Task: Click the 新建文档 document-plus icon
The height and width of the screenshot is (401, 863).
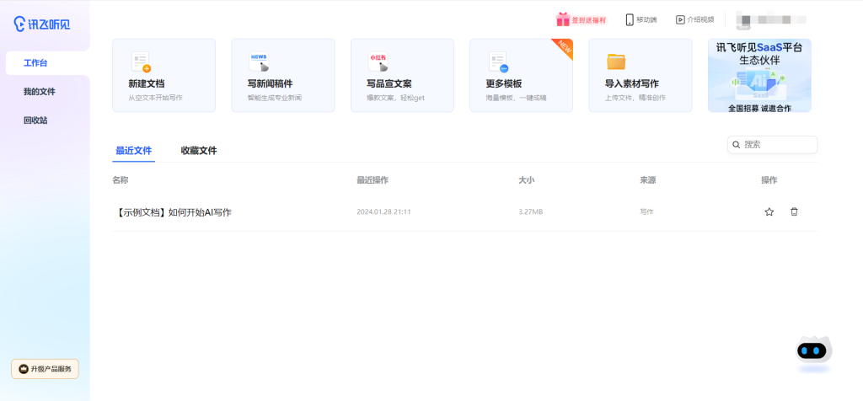Action: pyautogui.click(x=141, y=61)
